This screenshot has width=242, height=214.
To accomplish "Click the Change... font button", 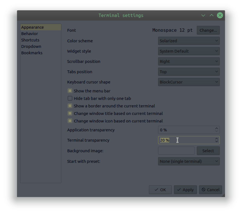I will [208, 30].
